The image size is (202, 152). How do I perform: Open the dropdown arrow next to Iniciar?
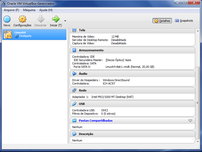point(65,21)
